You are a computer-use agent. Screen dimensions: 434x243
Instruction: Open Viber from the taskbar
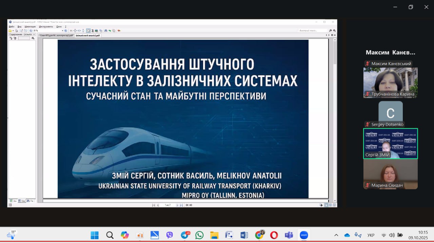point(170,235)
